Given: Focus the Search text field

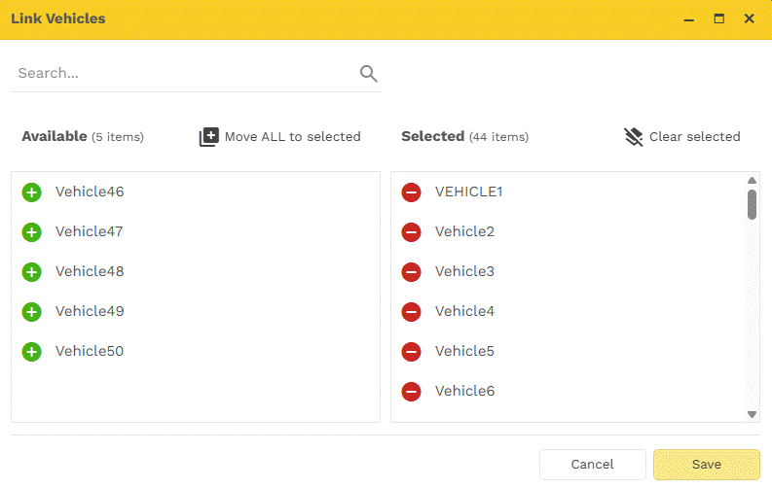Looking at the screenshot, I should (185, 73).
